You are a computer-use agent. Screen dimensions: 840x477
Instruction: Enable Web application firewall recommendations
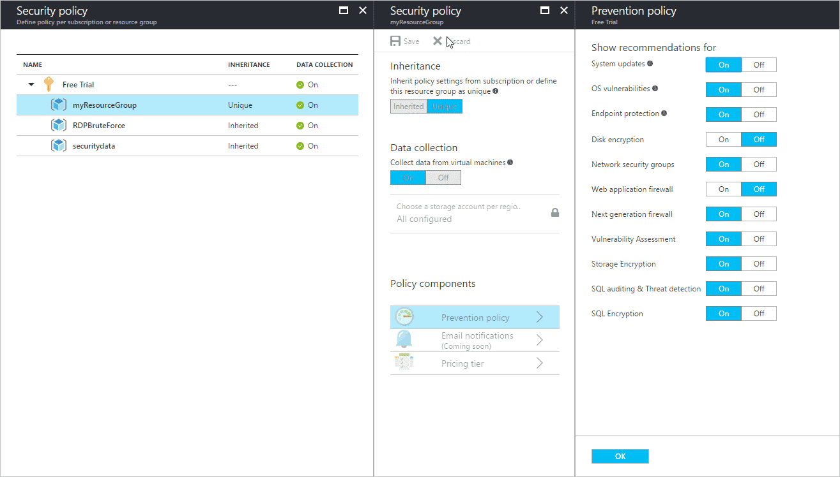coord(723,189)
